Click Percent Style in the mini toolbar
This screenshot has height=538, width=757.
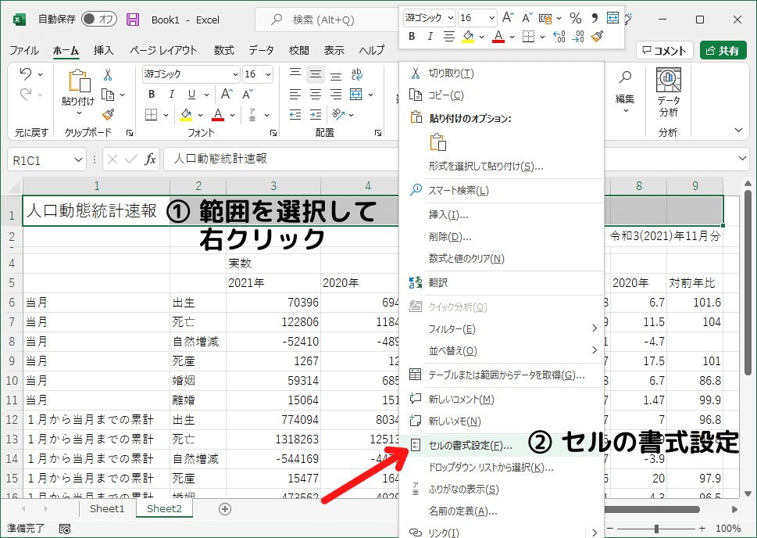[576, 18]
